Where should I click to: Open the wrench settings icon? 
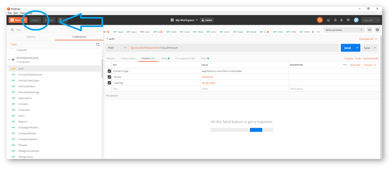335,20
